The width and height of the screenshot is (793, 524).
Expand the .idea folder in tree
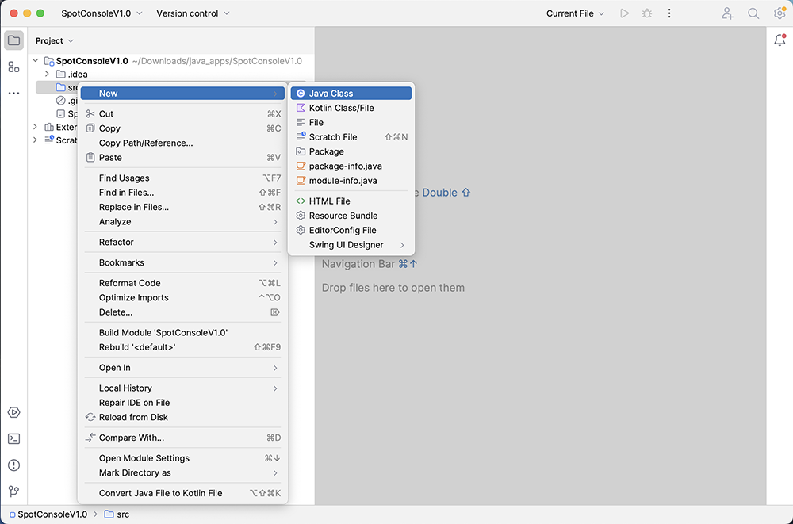(x=47, y=75)
